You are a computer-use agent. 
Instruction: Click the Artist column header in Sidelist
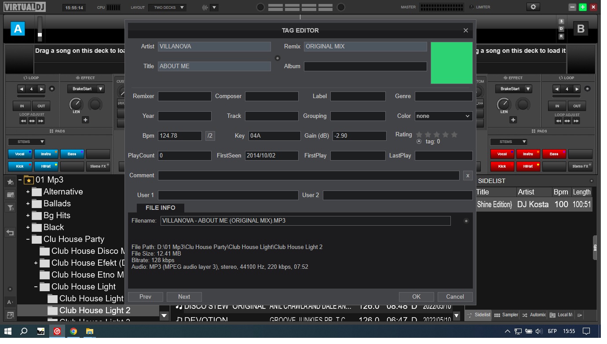tap(534, 192)
